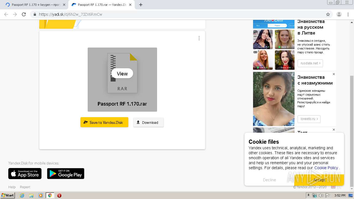This screenshot has width=354, height=199.
Task: Click the action center flag tray icon
Action: pyautogui.click(x=328, y=195)
